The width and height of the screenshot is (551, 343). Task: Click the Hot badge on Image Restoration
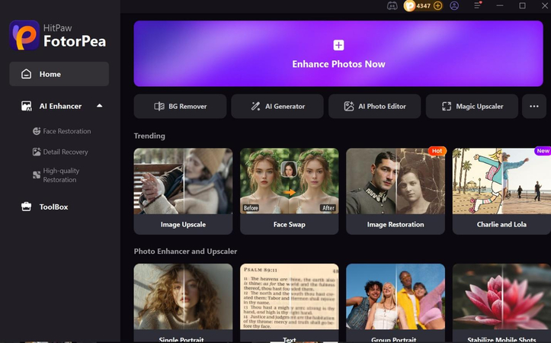(437, 151)
